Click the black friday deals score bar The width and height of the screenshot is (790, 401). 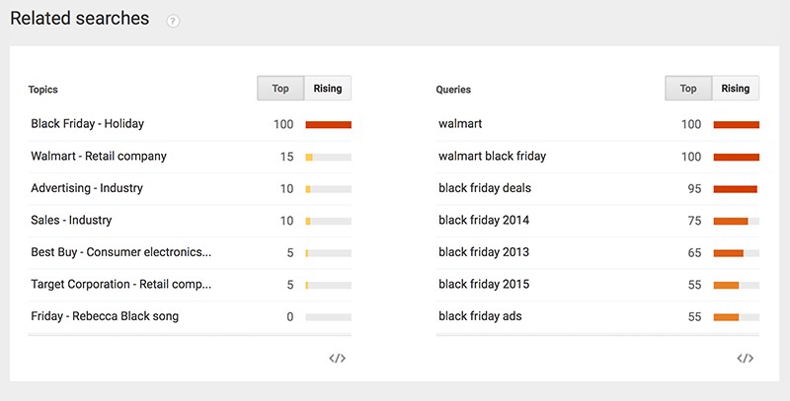[736, 189]
